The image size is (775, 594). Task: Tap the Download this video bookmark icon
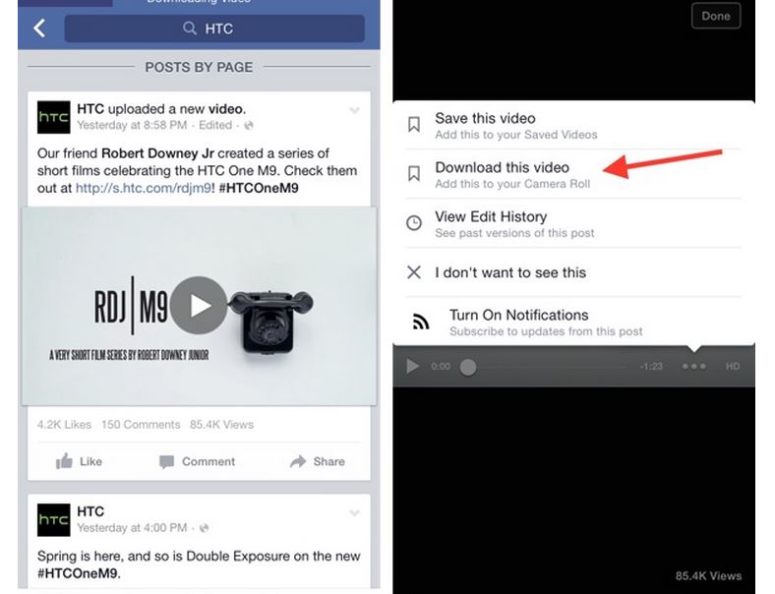tap(414, 173)
